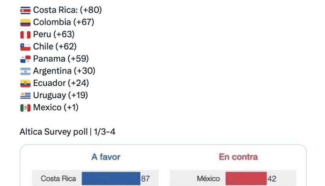Click the Argentina flag icon
This screenshot has width=325, height=186.
25,71
